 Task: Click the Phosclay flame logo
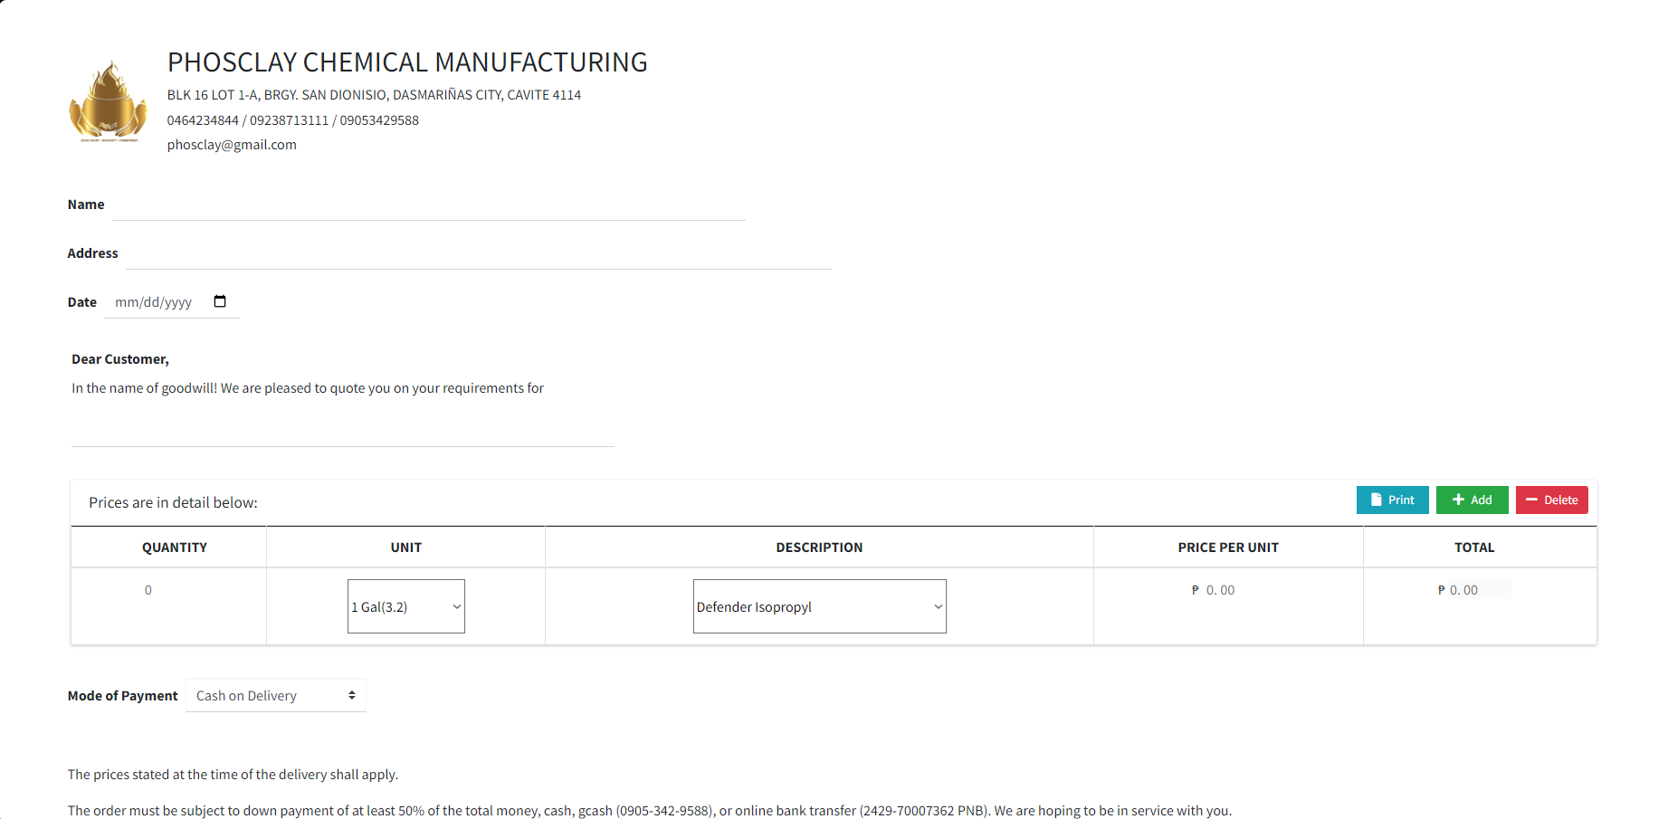tap(108, 102)
